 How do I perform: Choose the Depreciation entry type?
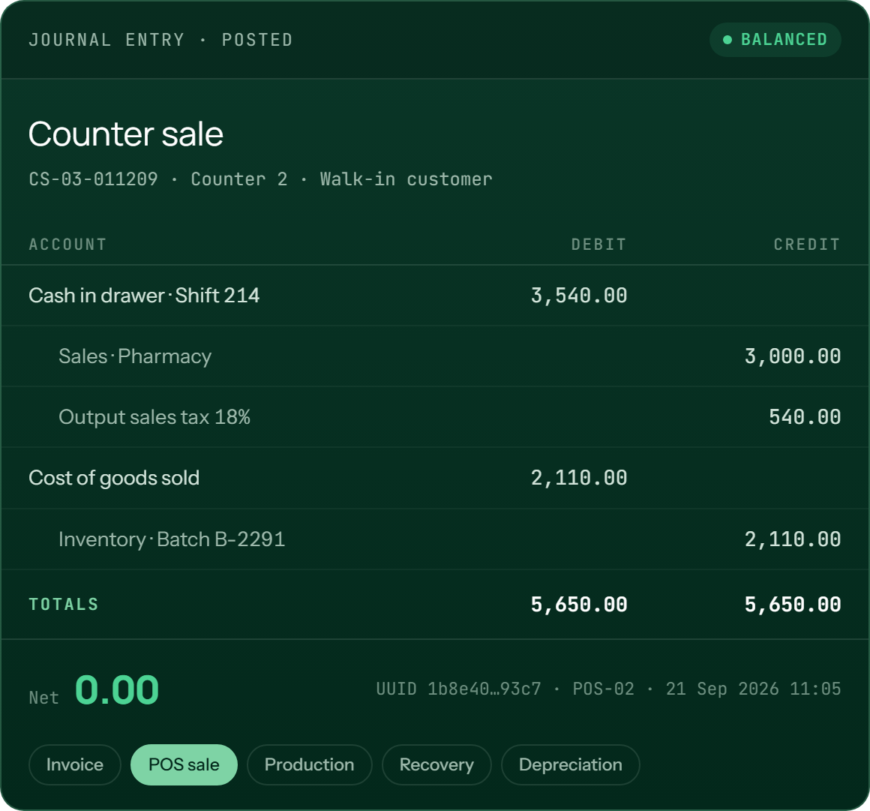point(571,765)
